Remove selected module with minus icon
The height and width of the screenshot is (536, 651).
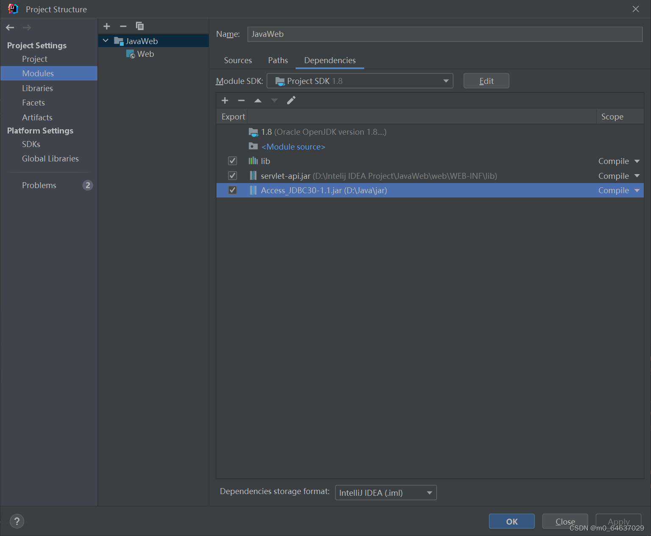point(123,26)
